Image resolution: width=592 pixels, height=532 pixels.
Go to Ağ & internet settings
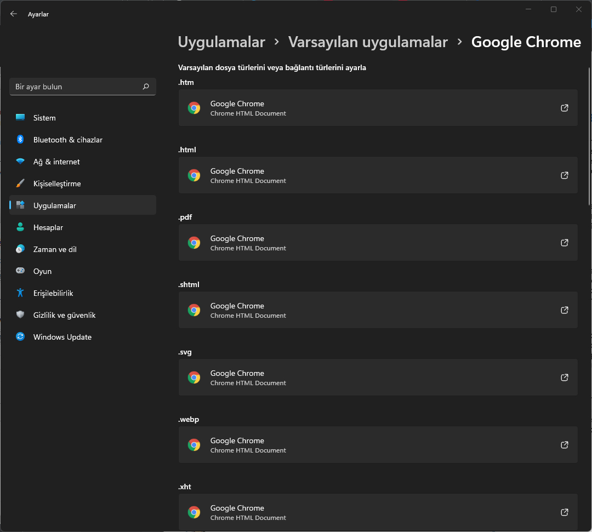coord(56,162)
